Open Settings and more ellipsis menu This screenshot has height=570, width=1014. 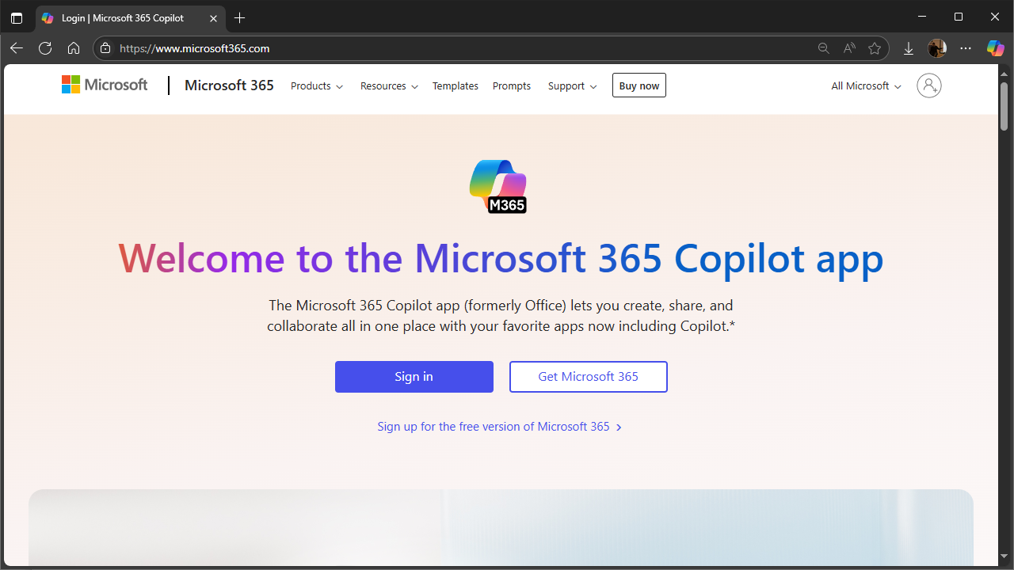pyautogui.click(x=966, y=48)
